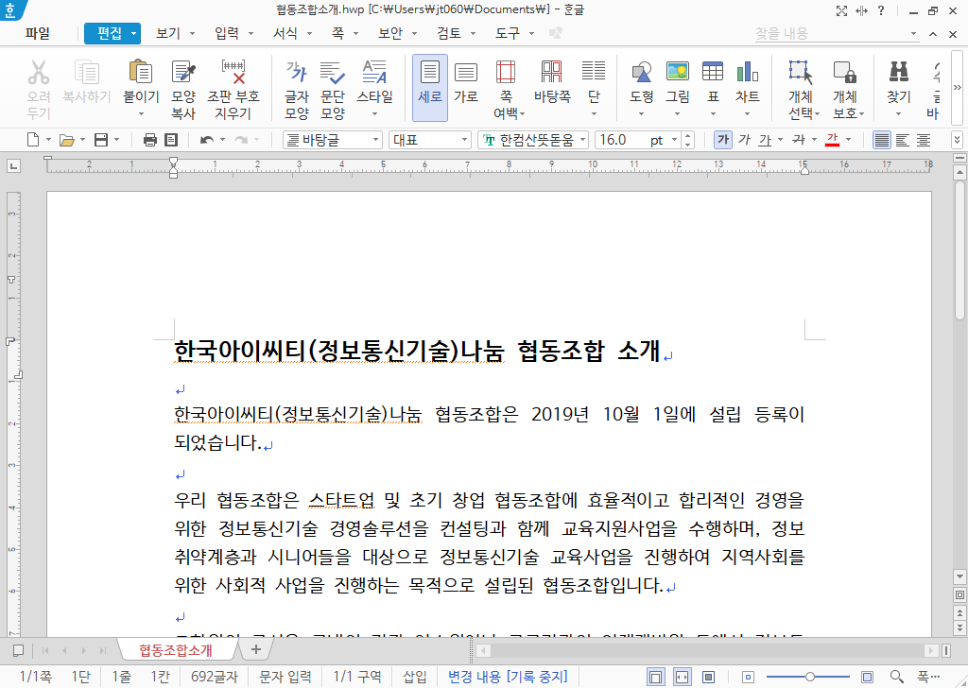Expand the toolbar overflow chevron
968x688 pixels.
[x=957, y=88]
